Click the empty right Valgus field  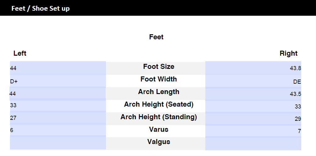click(253, 144)
